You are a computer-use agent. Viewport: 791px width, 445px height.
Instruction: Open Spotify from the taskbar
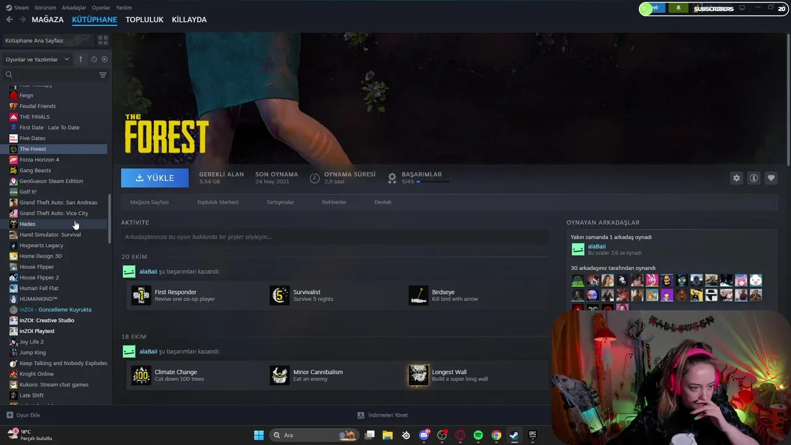(x=478, y=435)
